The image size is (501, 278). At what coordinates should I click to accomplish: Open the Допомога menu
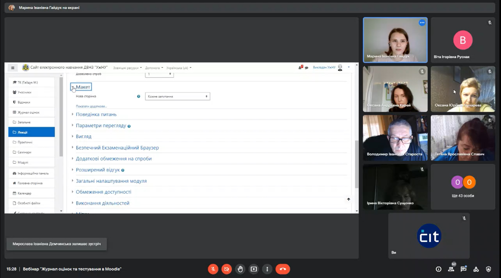point(154,68)
